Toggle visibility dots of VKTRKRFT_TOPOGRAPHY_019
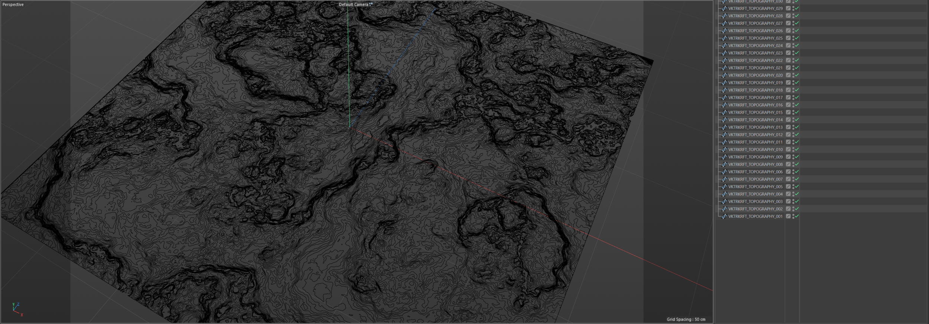This screenshot has width=929, height=324. 793,83
